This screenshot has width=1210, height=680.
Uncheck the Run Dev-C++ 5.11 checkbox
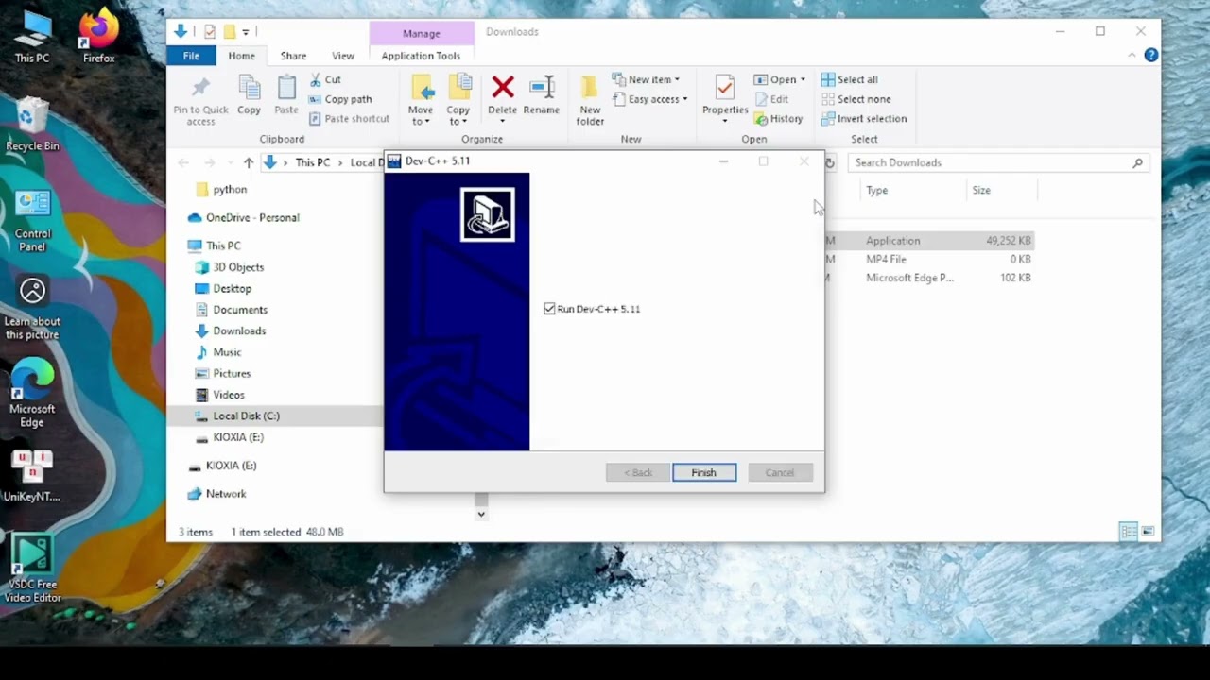549,309
